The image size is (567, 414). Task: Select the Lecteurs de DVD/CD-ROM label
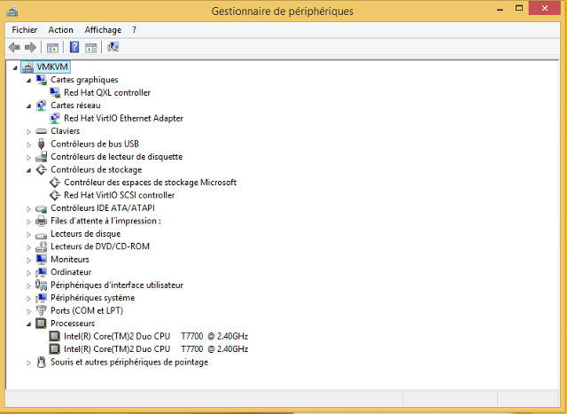click(100, 246)
